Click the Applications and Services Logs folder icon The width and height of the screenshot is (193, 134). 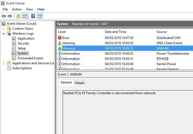[9, 63]
